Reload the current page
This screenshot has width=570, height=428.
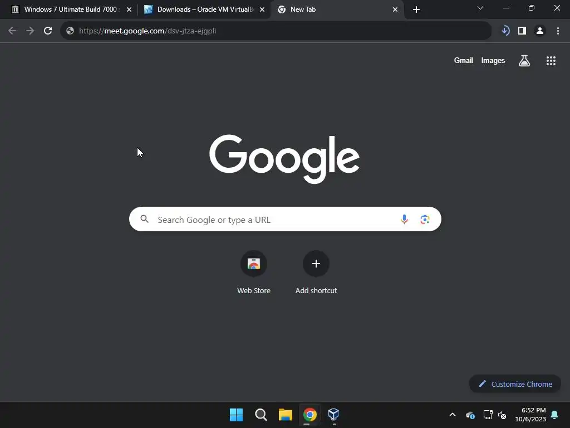coord(48,31)
